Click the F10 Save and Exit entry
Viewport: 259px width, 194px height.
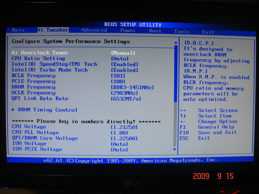click(x=208, y=132)
